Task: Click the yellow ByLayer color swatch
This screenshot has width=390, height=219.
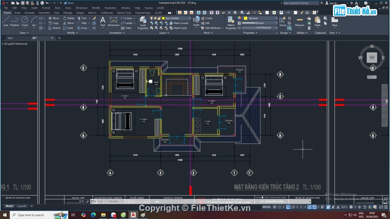Action: [x=245, y=18]
